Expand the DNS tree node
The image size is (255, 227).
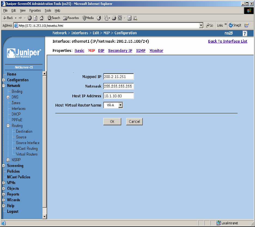(8, 97)
